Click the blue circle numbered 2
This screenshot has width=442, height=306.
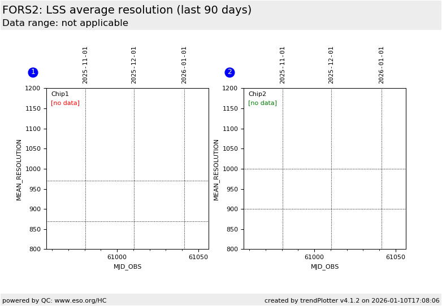(x=229, y=72)
